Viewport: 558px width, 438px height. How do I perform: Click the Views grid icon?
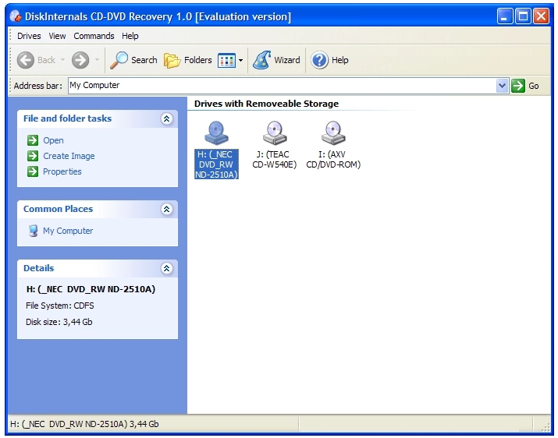(x=226, y=61)
